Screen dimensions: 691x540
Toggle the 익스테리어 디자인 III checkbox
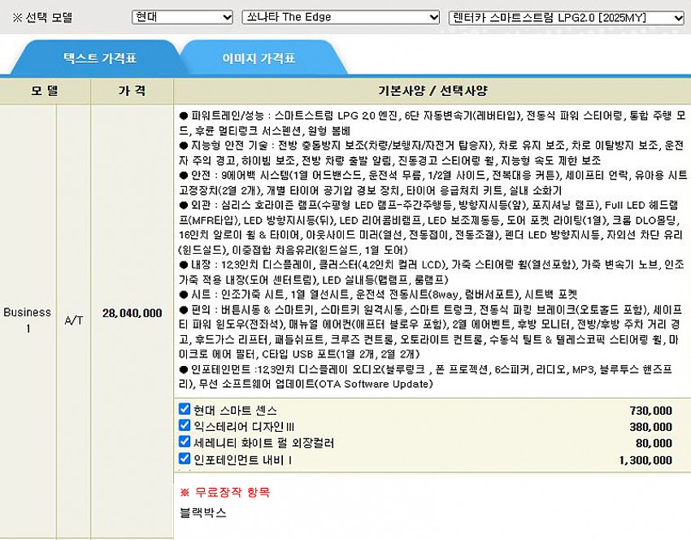click(185, 425)
